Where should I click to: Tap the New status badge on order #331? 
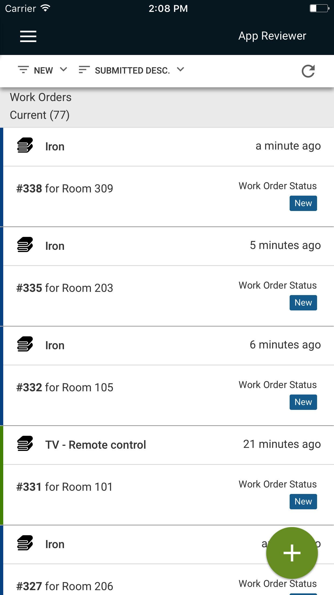303,501
